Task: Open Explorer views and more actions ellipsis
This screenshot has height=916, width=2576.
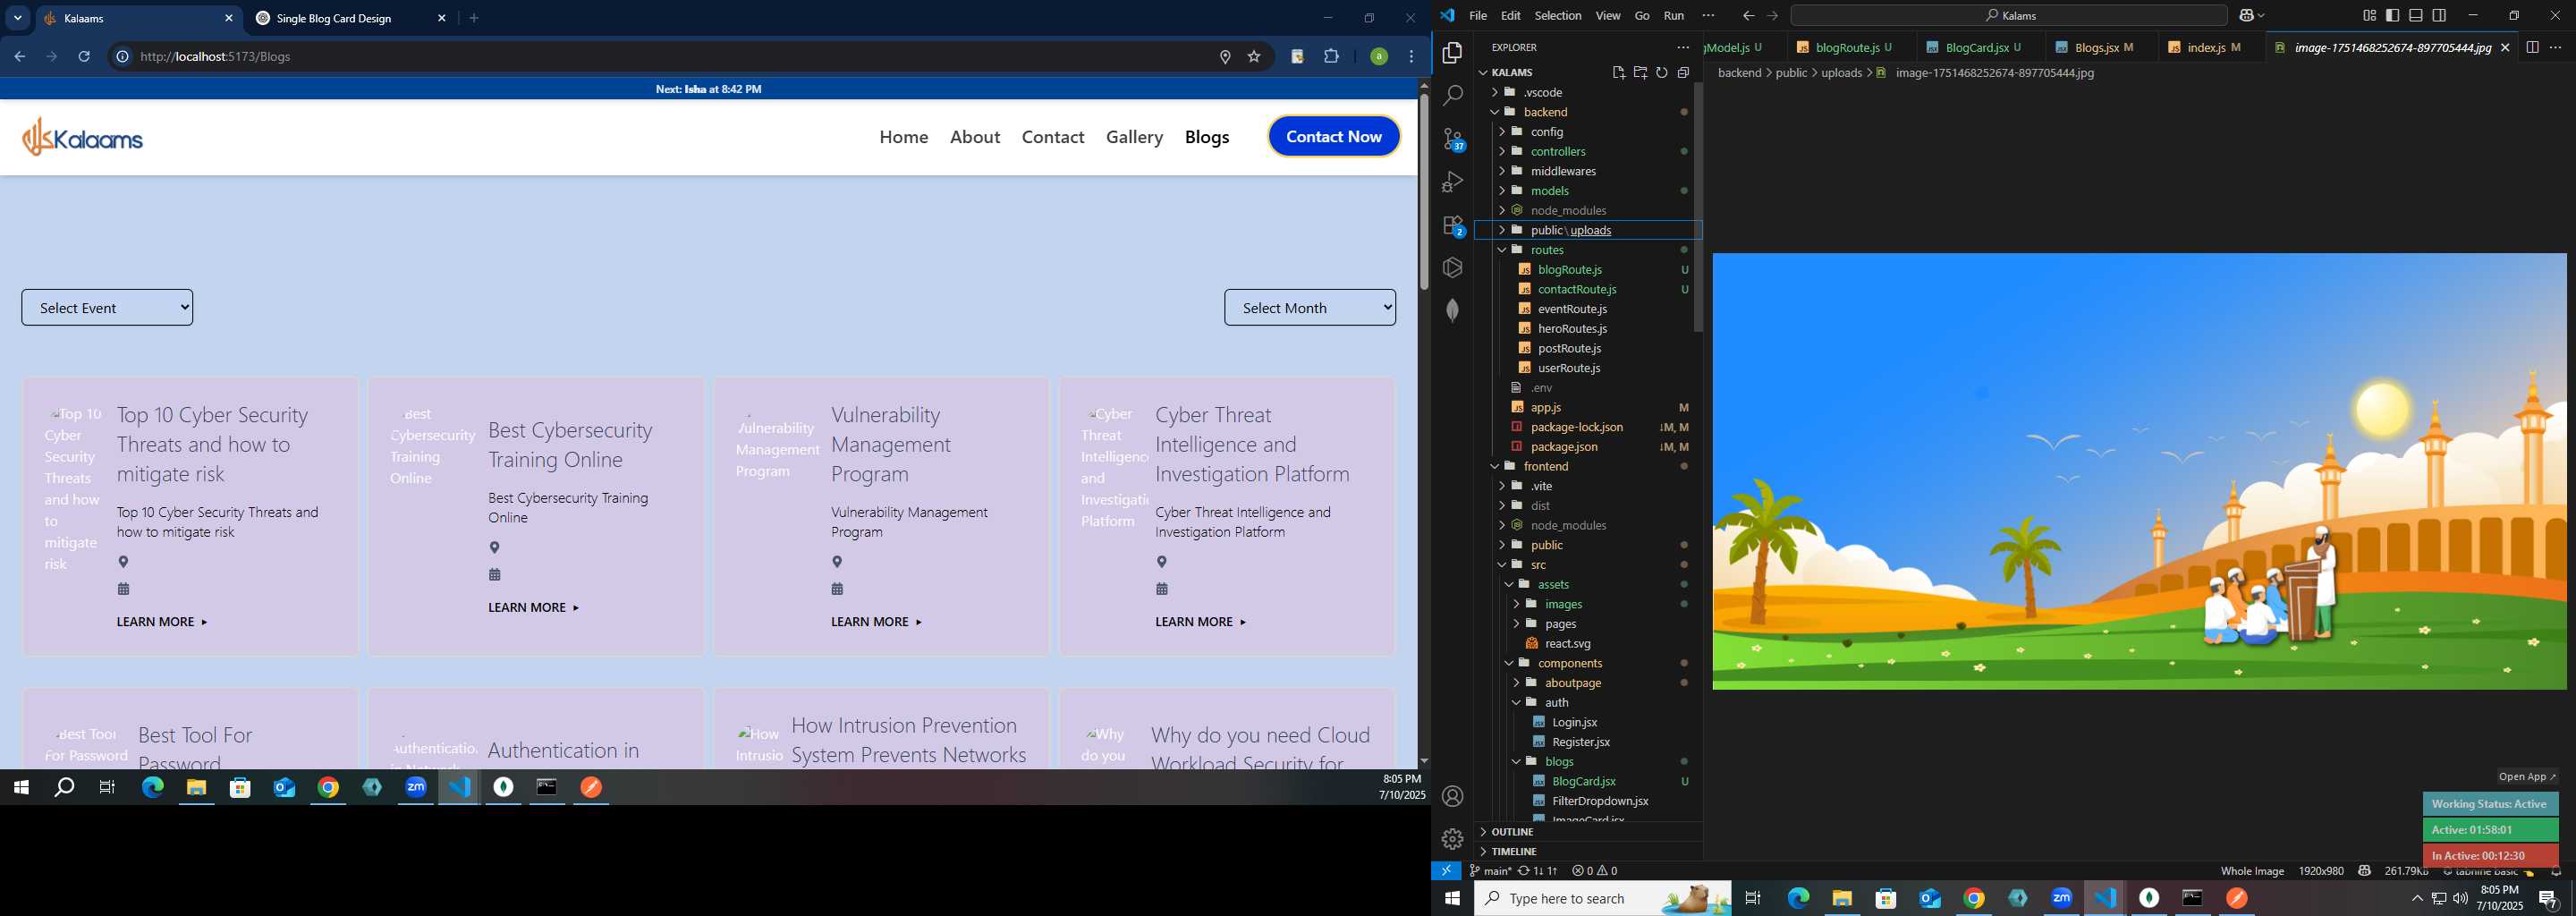Action: [x=1683, y=47]
